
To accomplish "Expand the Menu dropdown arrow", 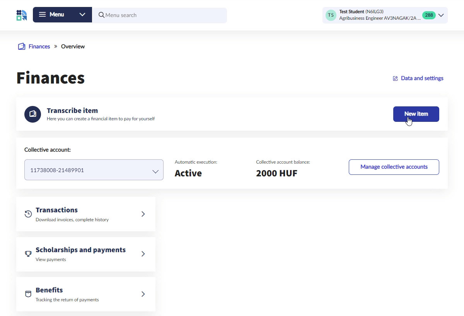I will pyautogui.click(x=82, y=15).
